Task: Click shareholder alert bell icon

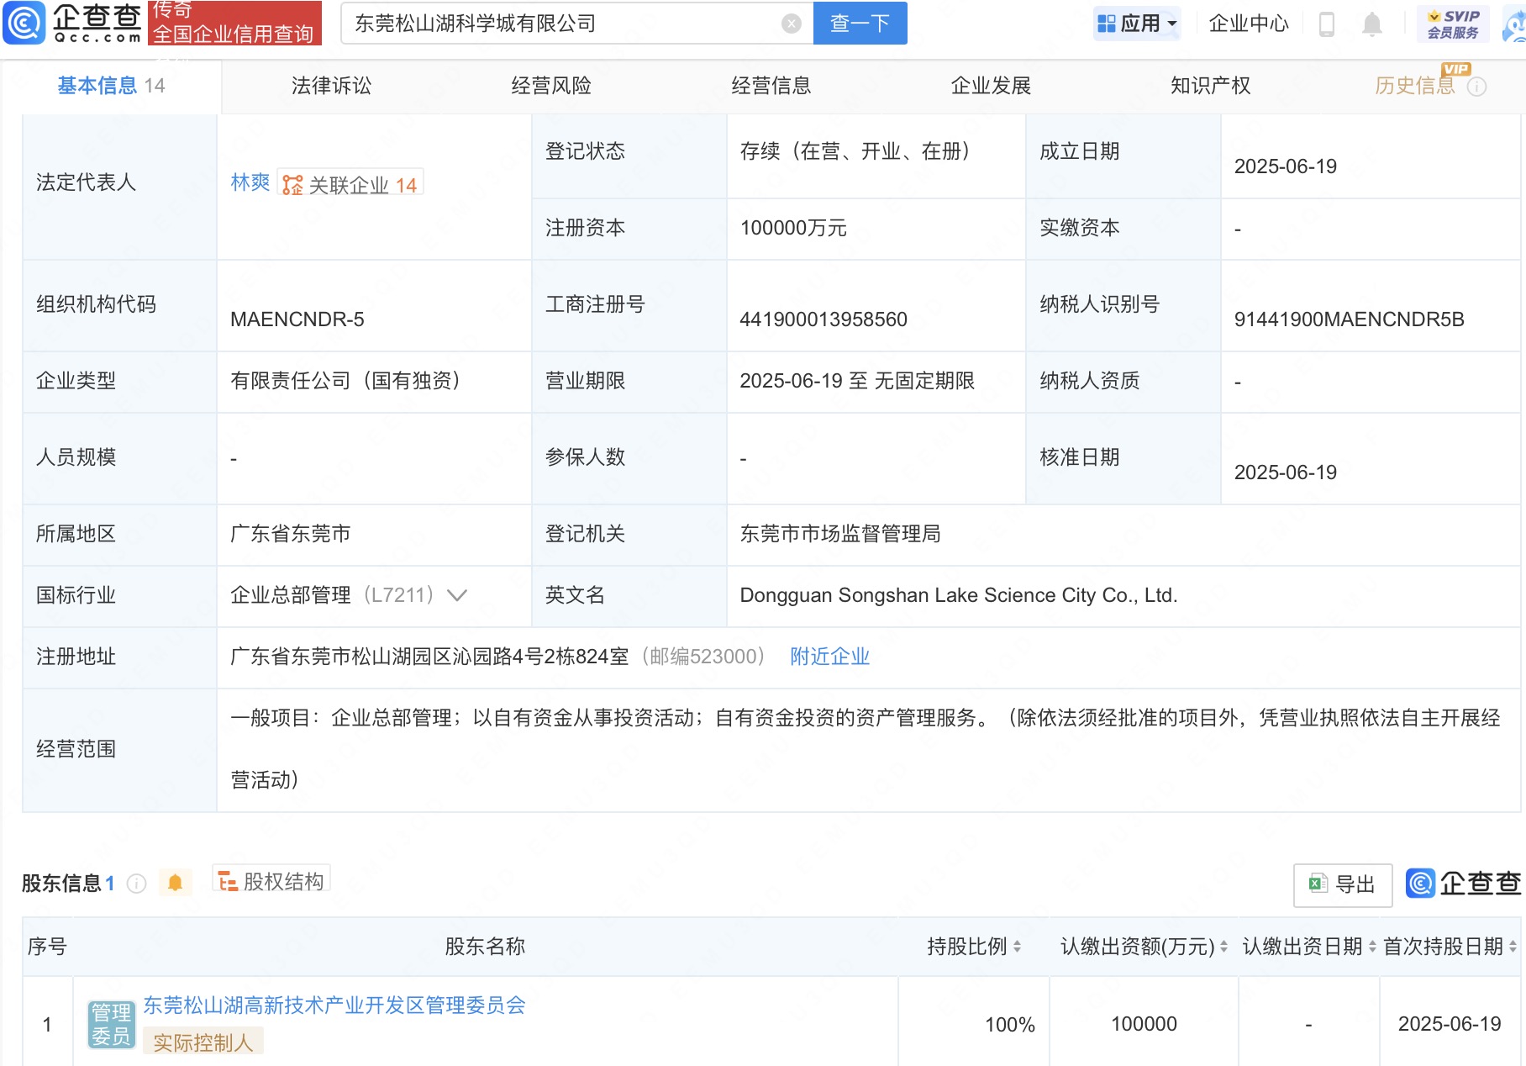Action: tap(175, 883)
